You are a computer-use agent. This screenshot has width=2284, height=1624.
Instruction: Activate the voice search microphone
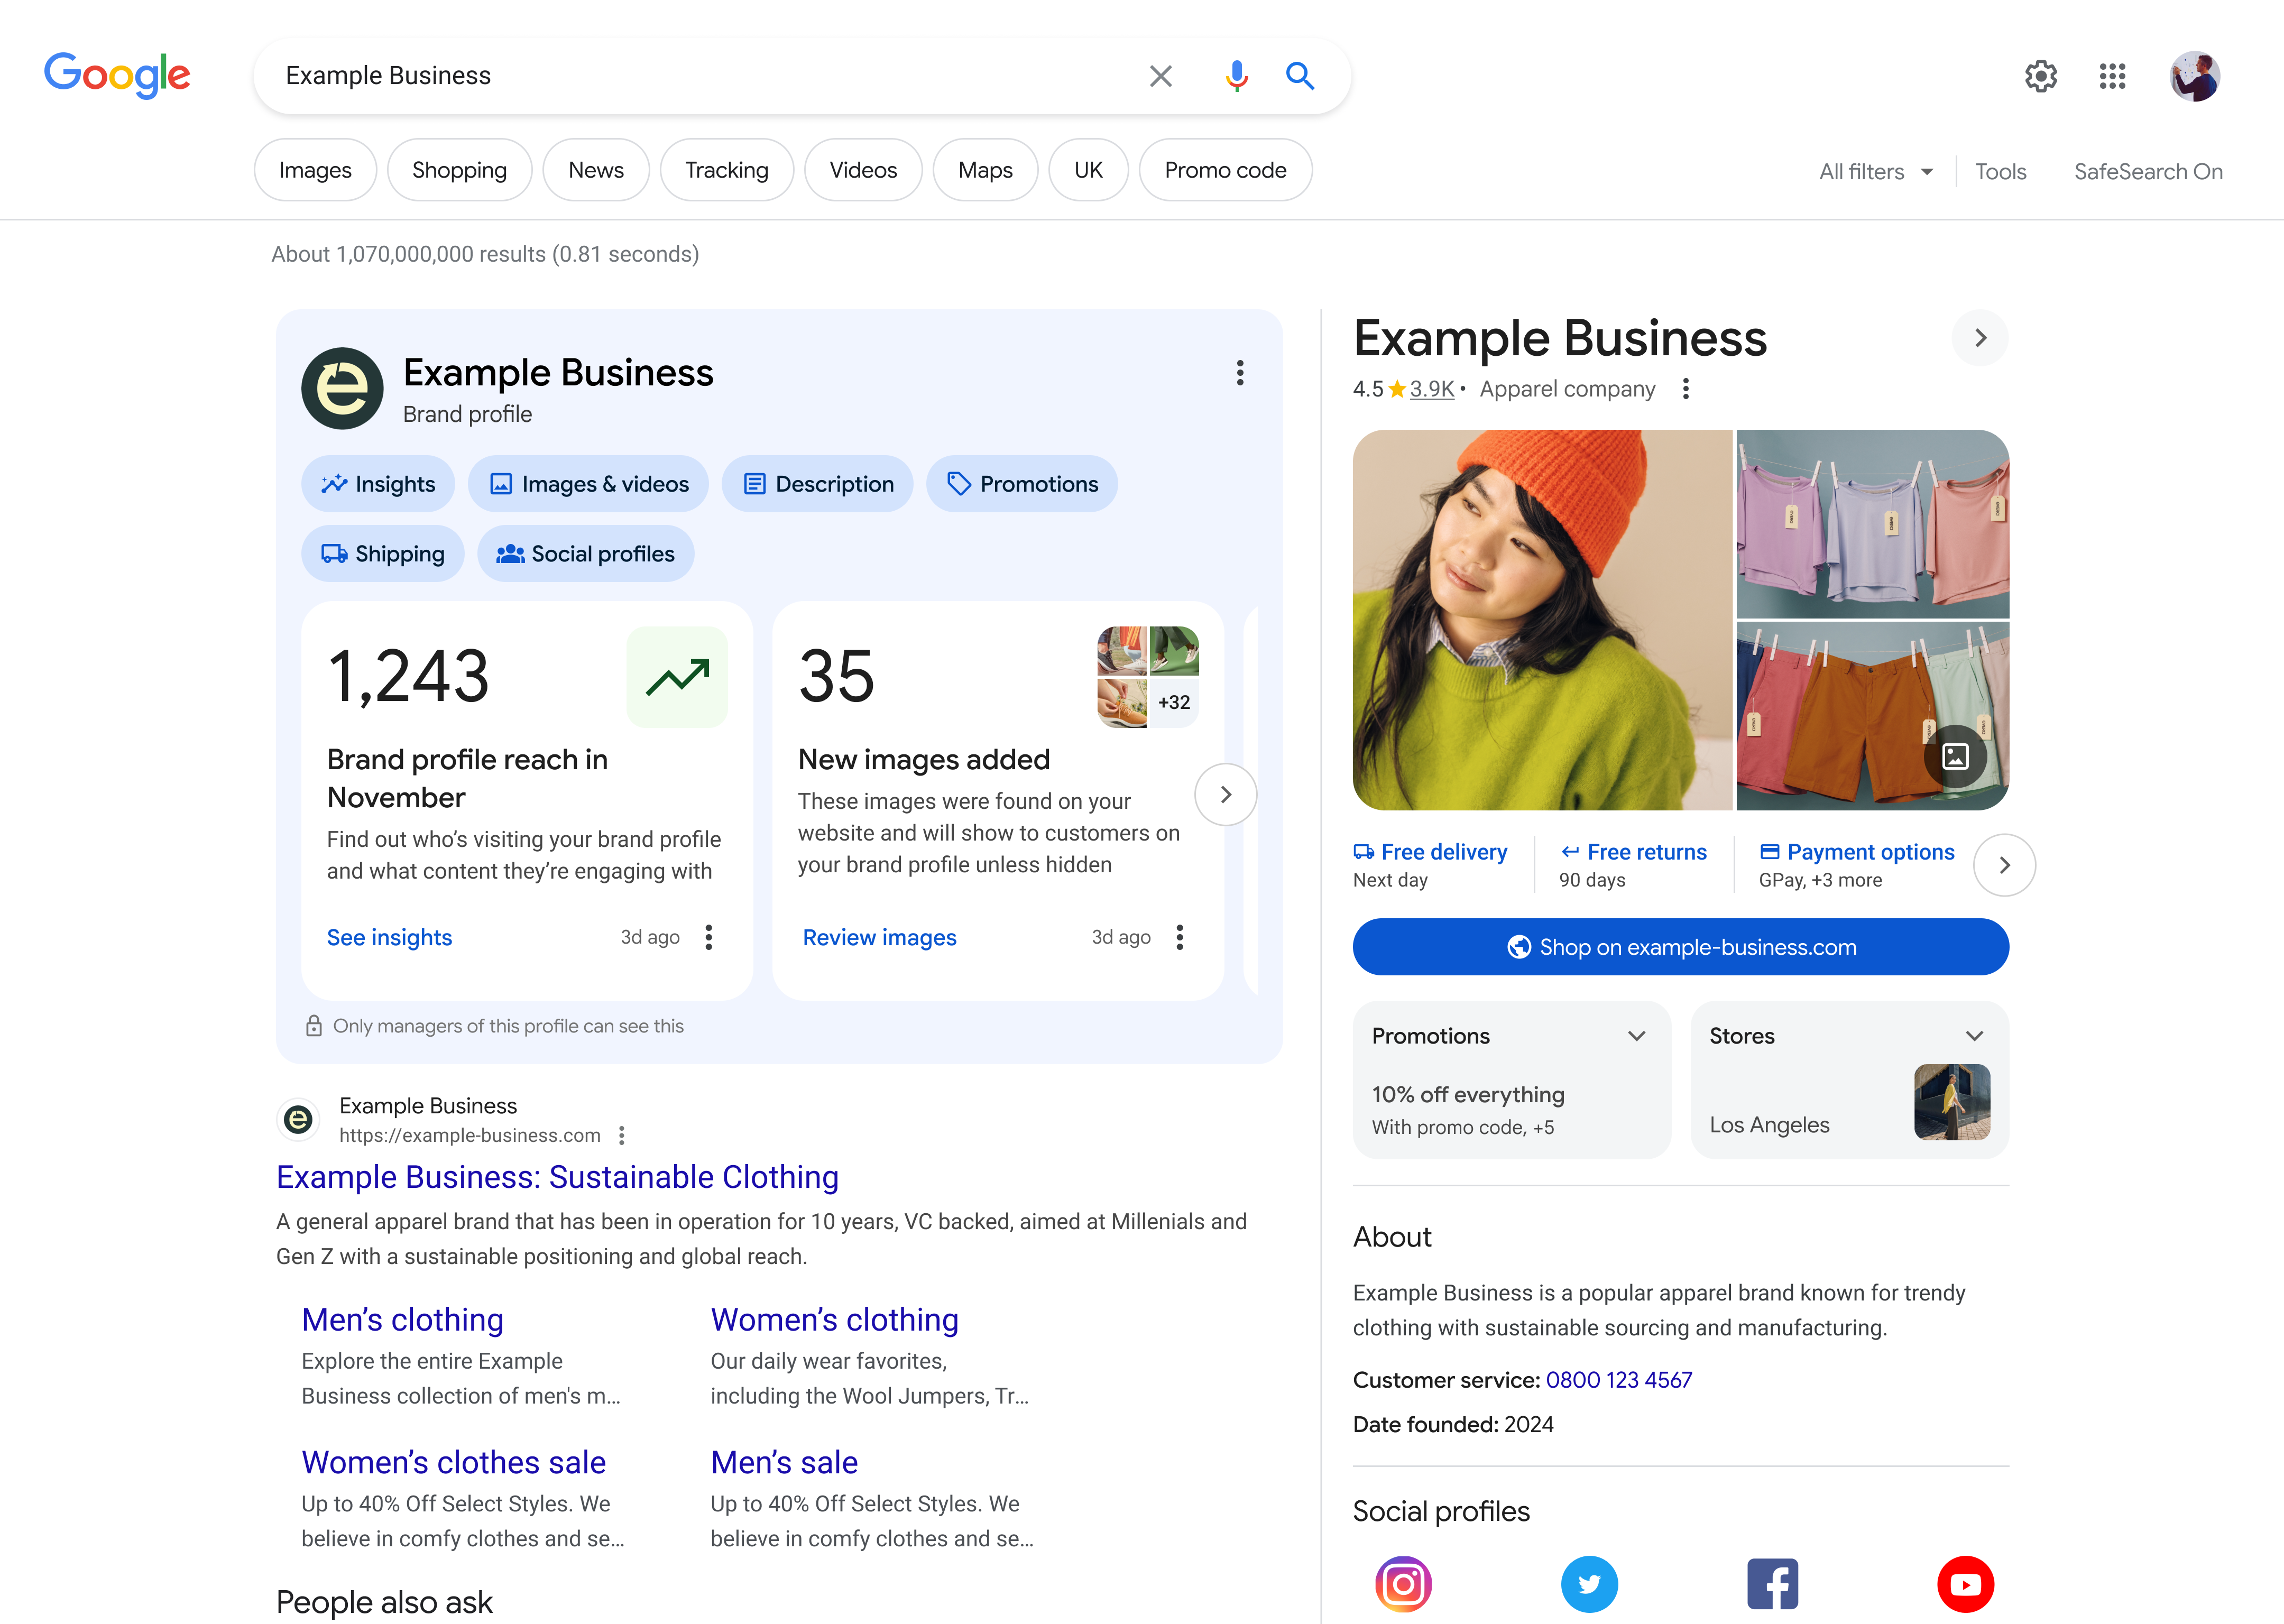pos(1236,76)
